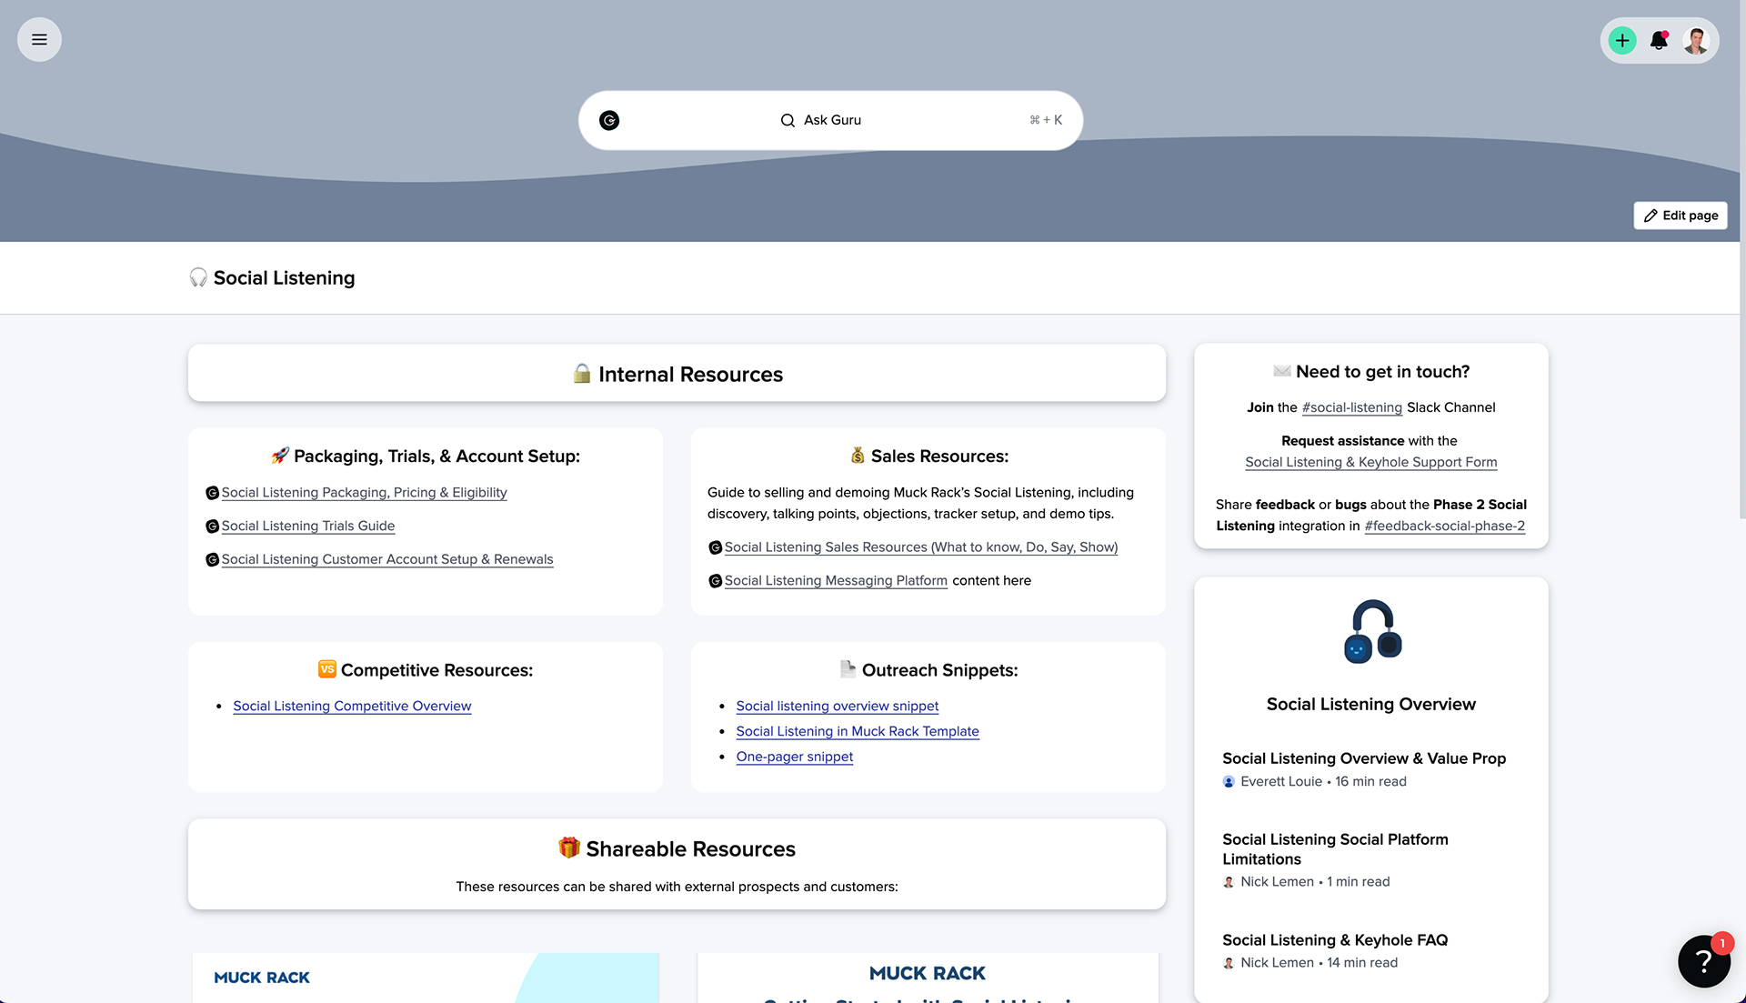Open Social Listening Competitive Overview

click(x=352, y=706)
